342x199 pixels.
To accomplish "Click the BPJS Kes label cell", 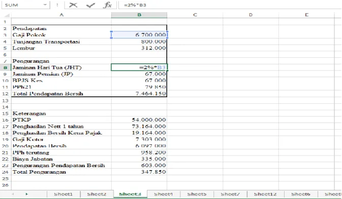I will click(61, 81).
